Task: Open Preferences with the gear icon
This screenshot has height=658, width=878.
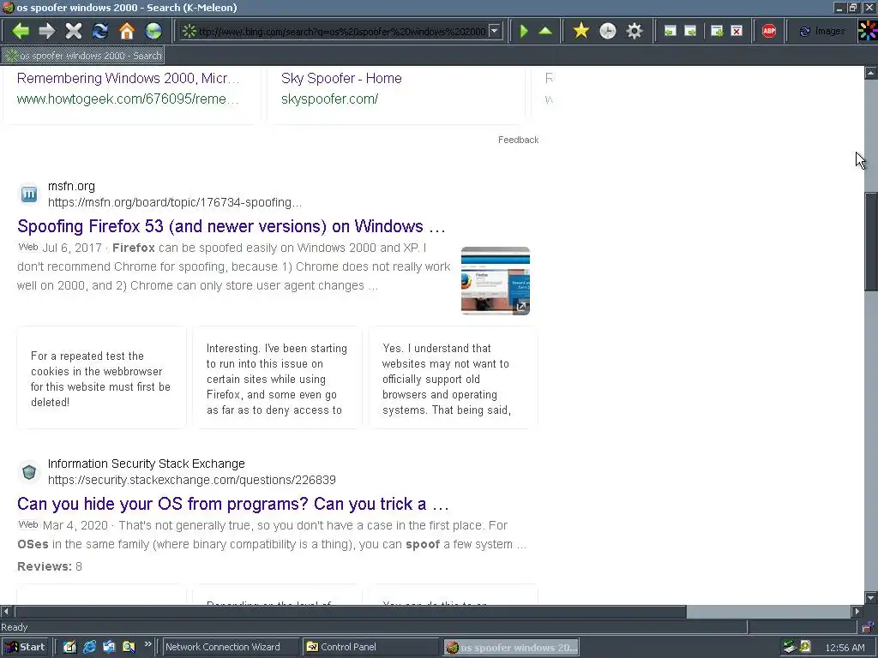Action: [634, 31]
